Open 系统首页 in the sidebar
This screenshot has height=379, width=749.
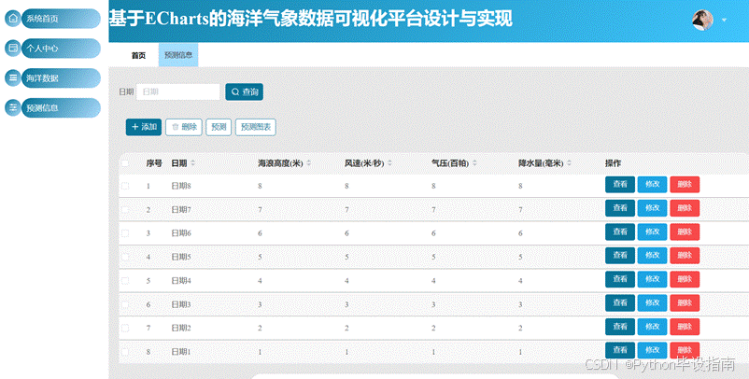point(61,19)
